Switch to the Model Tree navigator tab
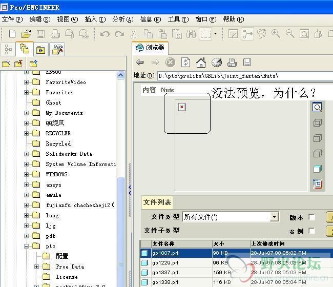 (8, 49)
